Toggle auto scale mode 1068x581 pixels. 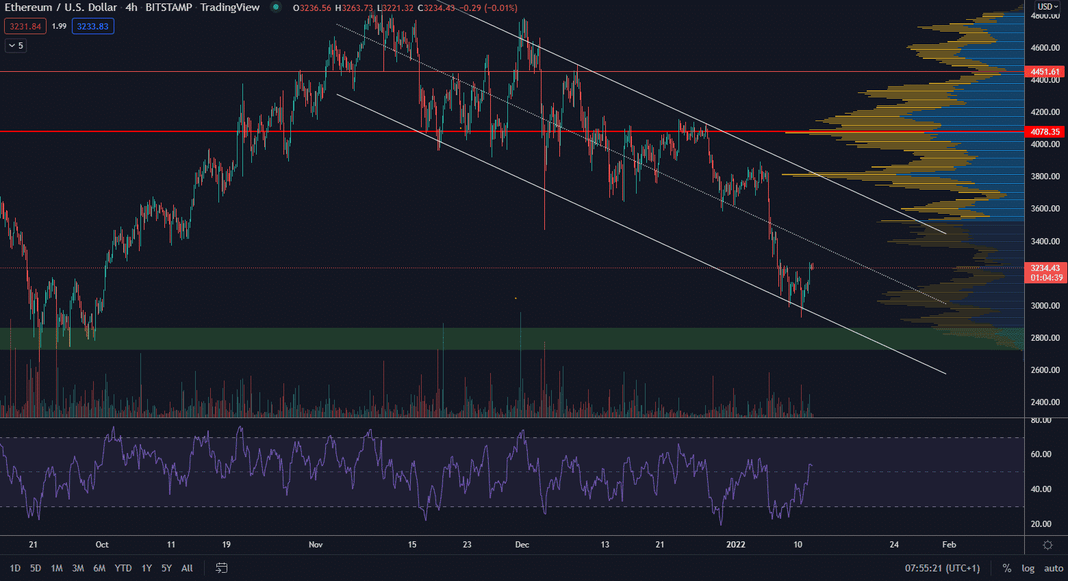[x=1053, y=568]
